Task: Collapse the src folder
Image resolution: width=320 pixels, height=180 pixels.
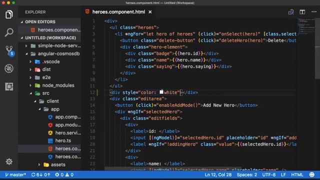Action: click(x=50, y=93)
